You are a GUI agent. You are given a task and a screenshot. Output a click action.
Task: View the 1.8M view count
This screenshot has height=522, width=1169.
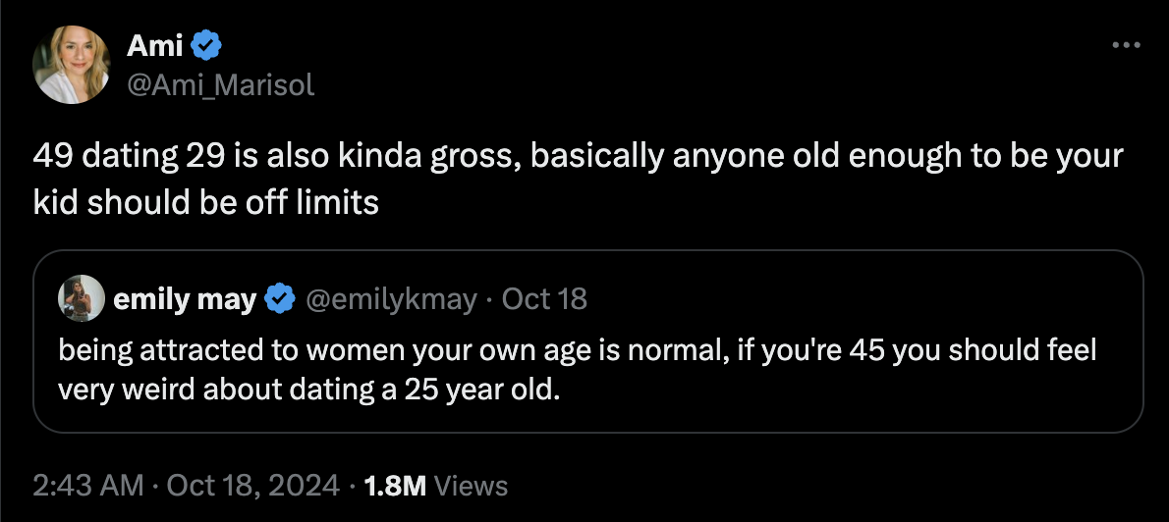pos(394,487)
